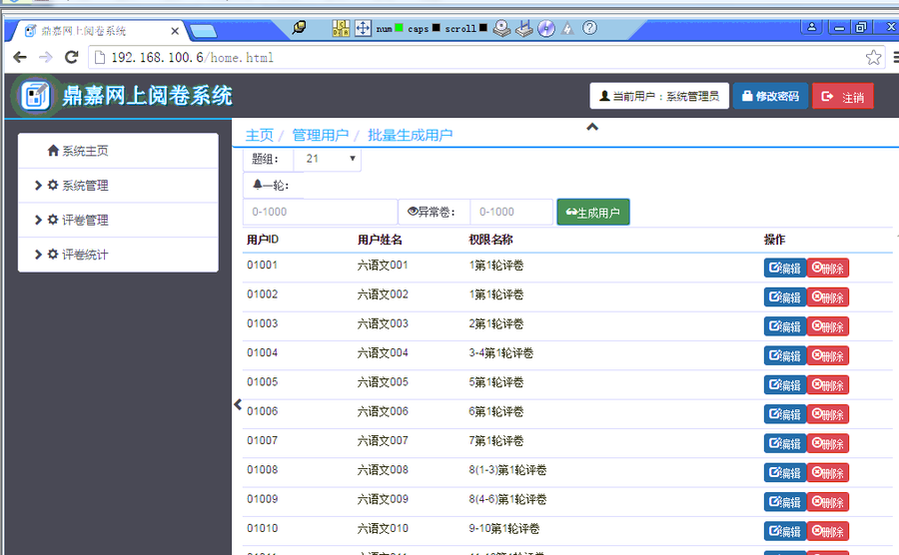Click the disc drive icon in top toolbar

pyautogui.click(x=501, y=28)
